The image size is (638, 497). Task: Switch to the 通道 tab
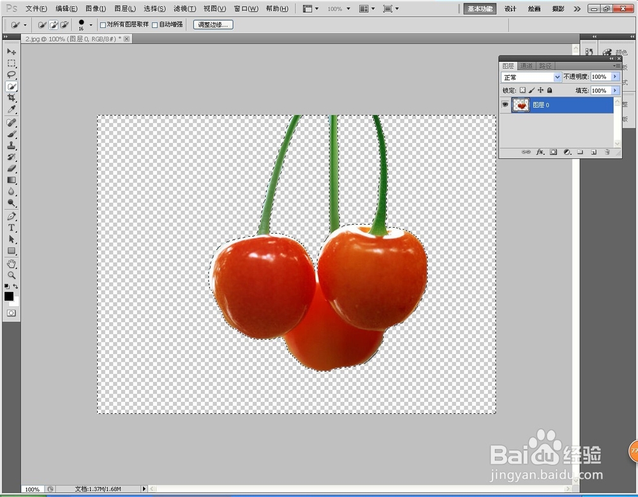[x=526, y=66]
